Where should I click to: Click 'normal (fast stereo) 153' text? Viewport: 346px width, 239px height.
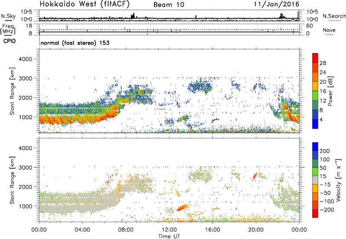(x=75, y=43)
